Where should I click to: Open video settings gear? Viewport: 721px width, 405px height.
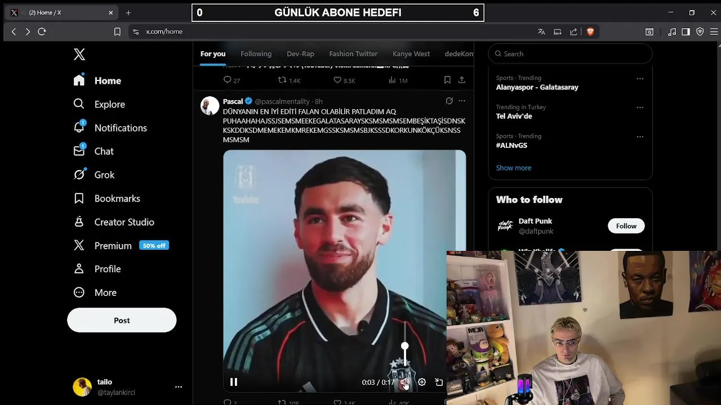point(422,382)
